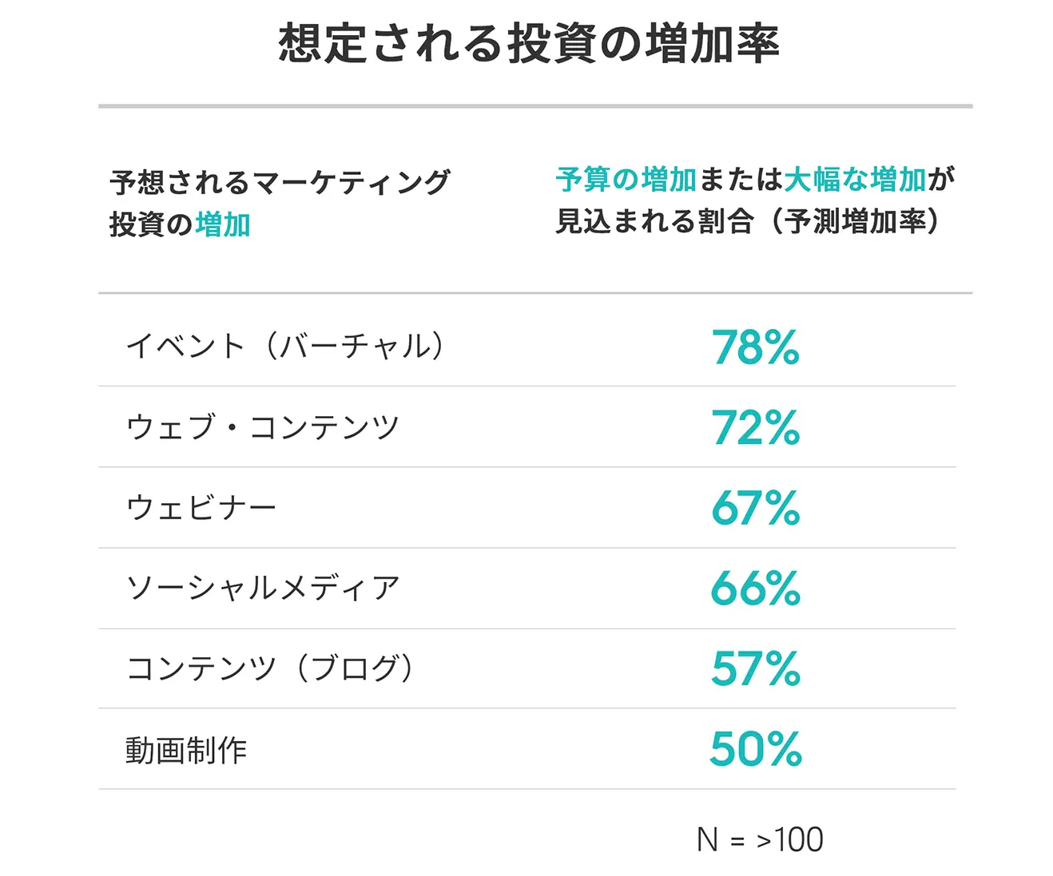Click the 72% value
This screenshot has height=876, width=1053.
[x=755, y=427]
